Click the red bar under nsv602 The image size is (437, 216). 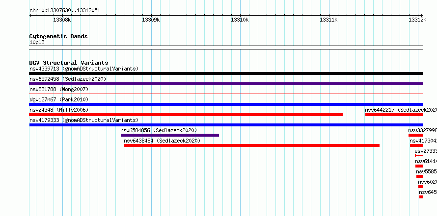421,187
